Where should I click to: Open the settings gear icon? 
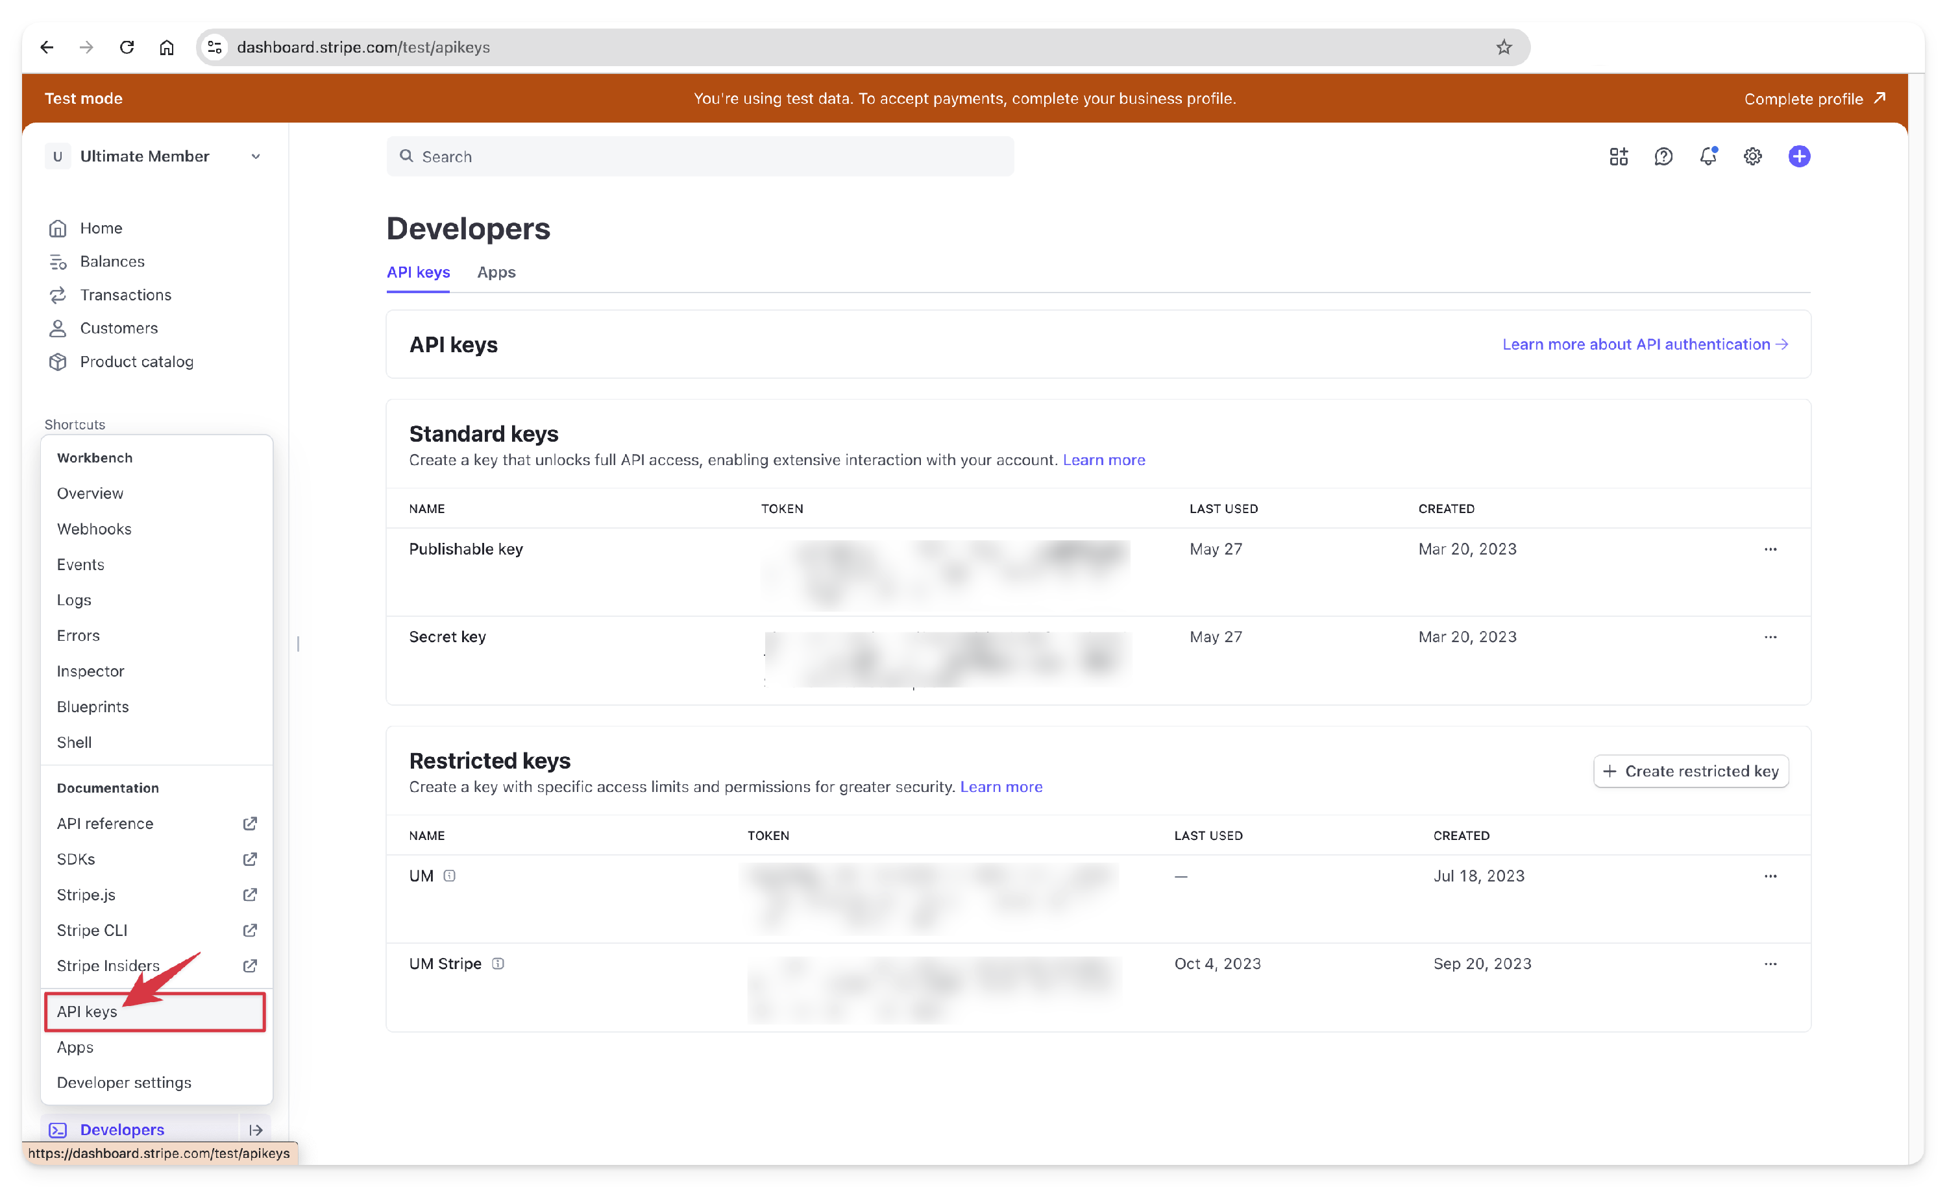(x=1752, y=156)
